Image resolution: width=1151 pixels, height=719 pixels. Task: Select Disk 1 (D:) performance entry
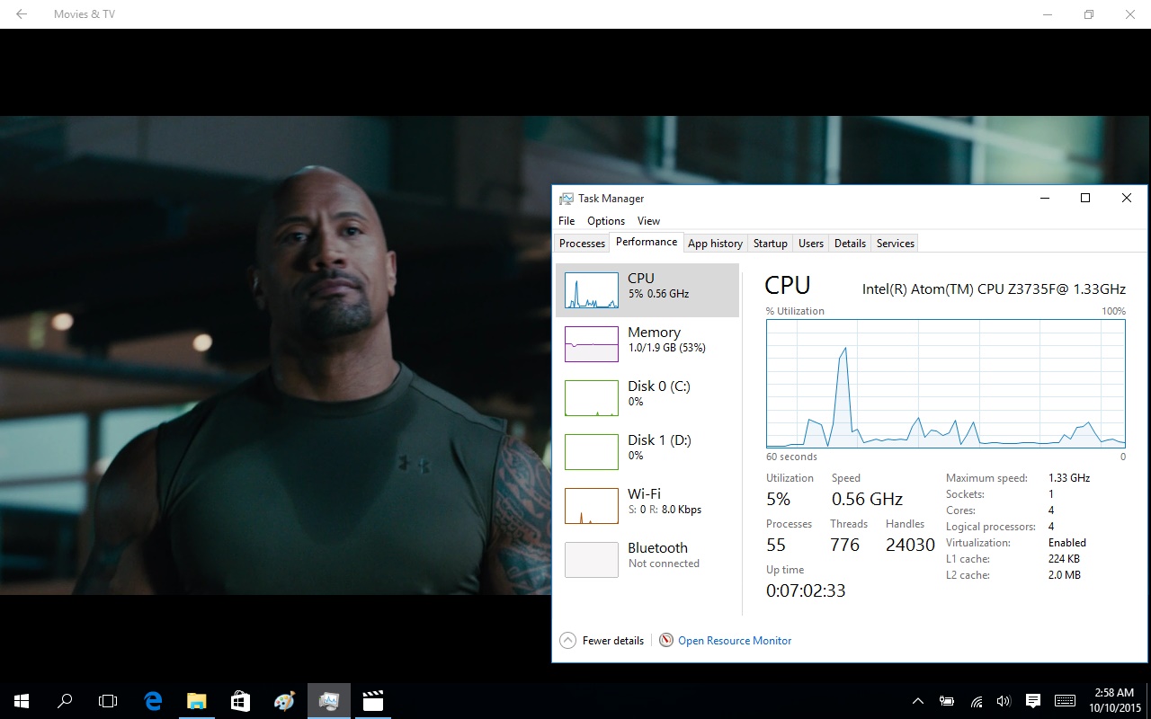tap(647, 452)
